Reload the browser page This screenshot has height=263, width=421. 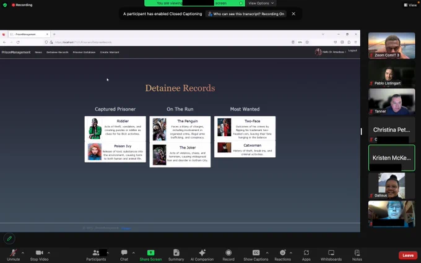point(18,42)
